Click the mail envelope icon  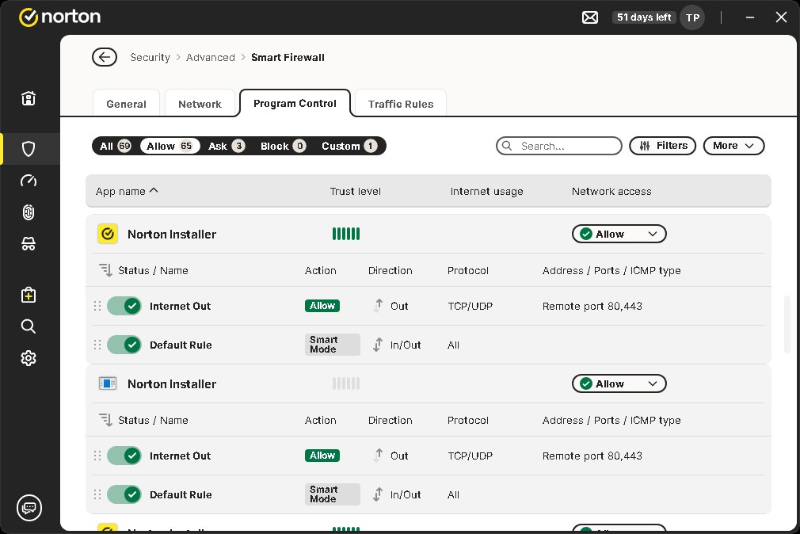(590, 17)
